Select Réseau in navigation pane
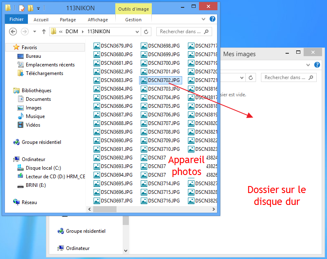 click(25, 202)
